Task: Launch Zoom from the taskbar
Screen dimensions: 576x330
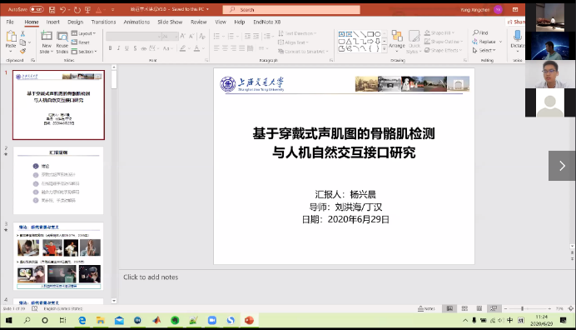Action: tap(212, 321)
